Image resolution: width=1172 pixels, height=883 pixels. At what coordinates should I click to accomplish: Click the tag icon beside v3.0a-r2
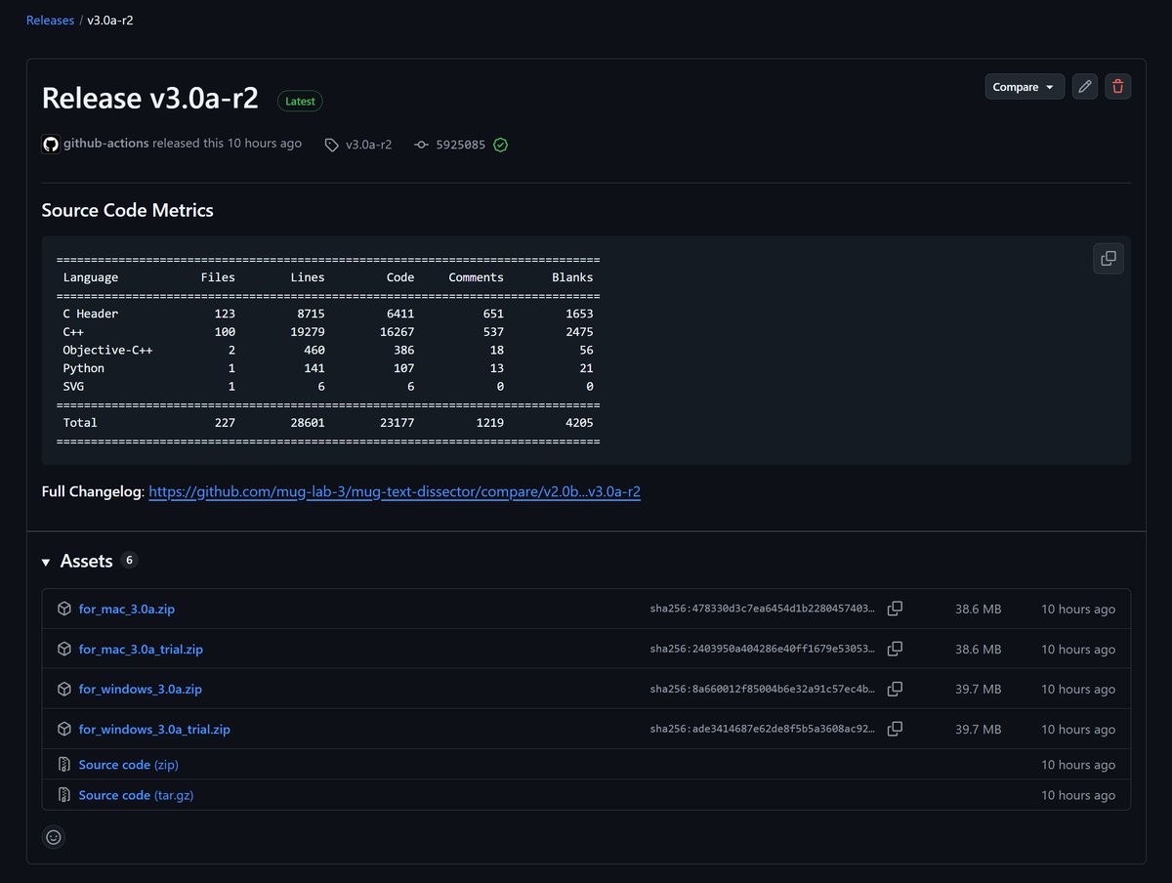coord(332,145)
